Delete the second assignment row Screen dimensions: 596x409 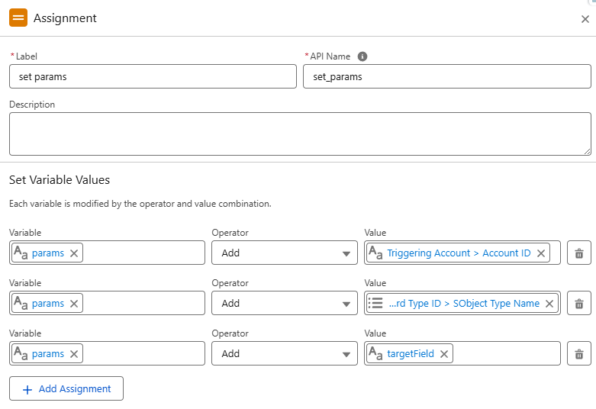tap(578, 303)
